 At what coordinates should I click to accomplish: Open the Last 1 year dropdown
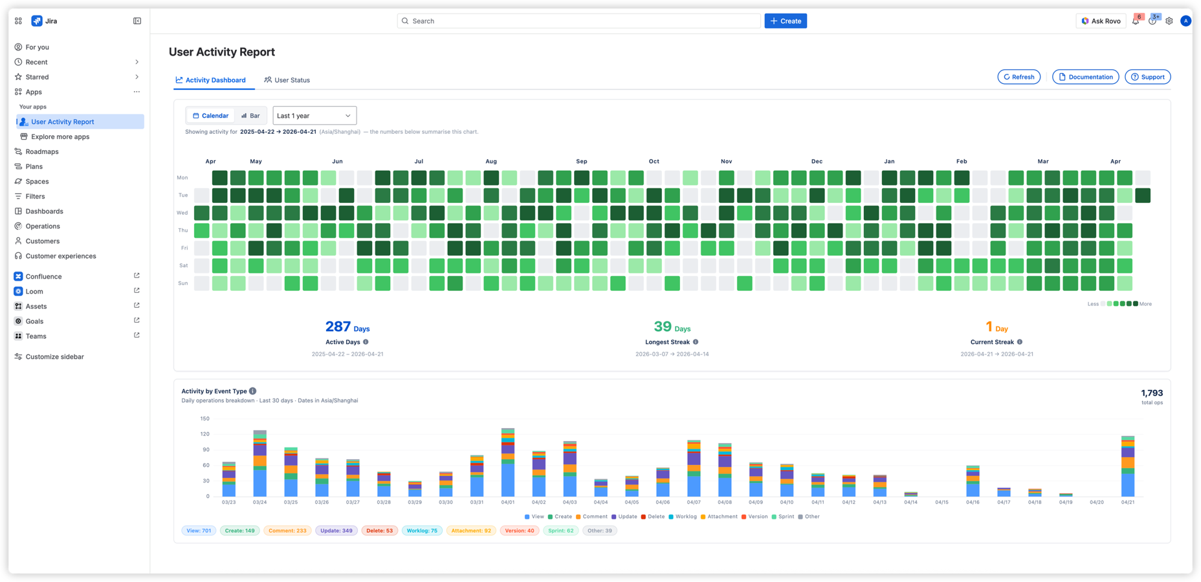314,115
